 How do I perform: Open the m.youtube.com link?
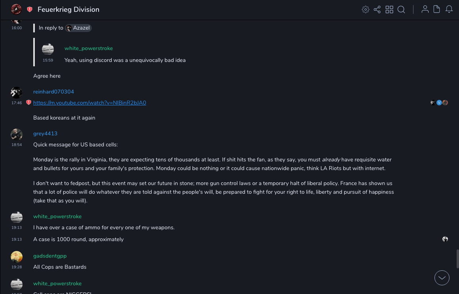(89, 103)
